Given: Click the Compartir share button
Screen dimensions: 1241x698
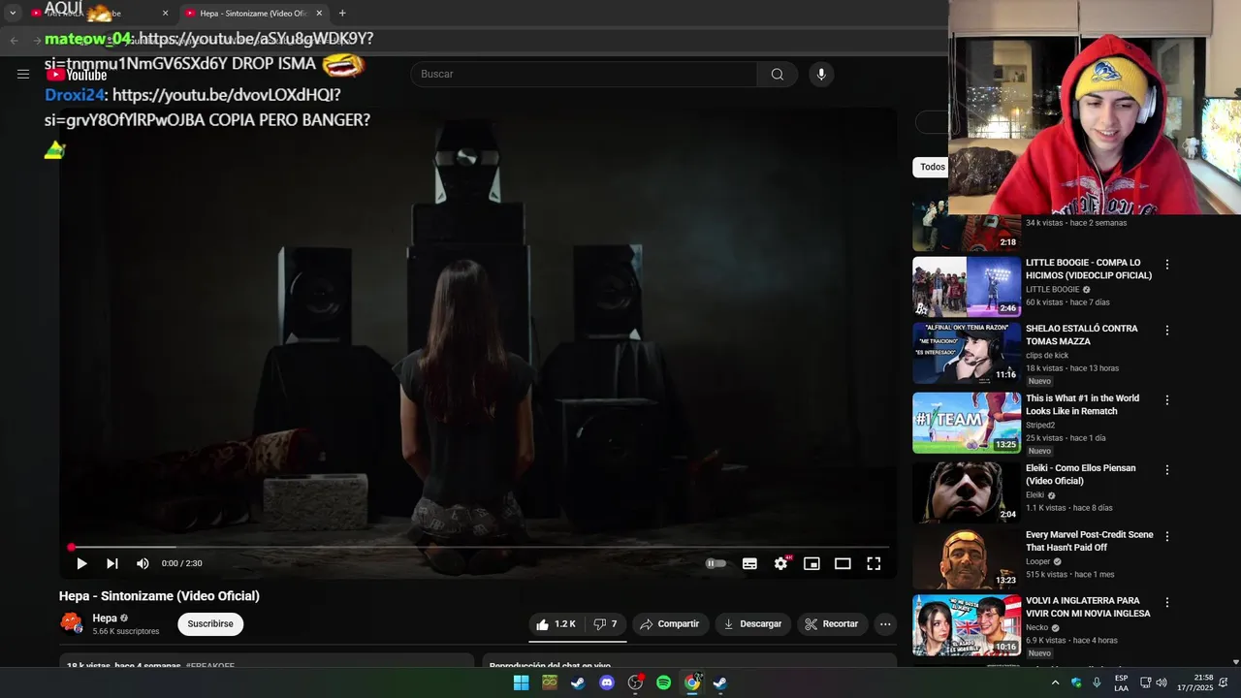Looking at the screenshot, I should 670,624.
